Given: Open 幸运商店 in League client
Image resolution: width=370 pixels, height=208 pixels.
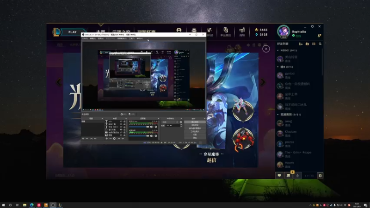Looking at the screenshot, I should [x=226, y=32].
